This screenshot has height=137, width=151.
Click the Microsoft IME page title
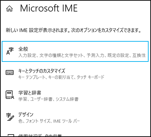pyautogui.click(x=49, y=8)
